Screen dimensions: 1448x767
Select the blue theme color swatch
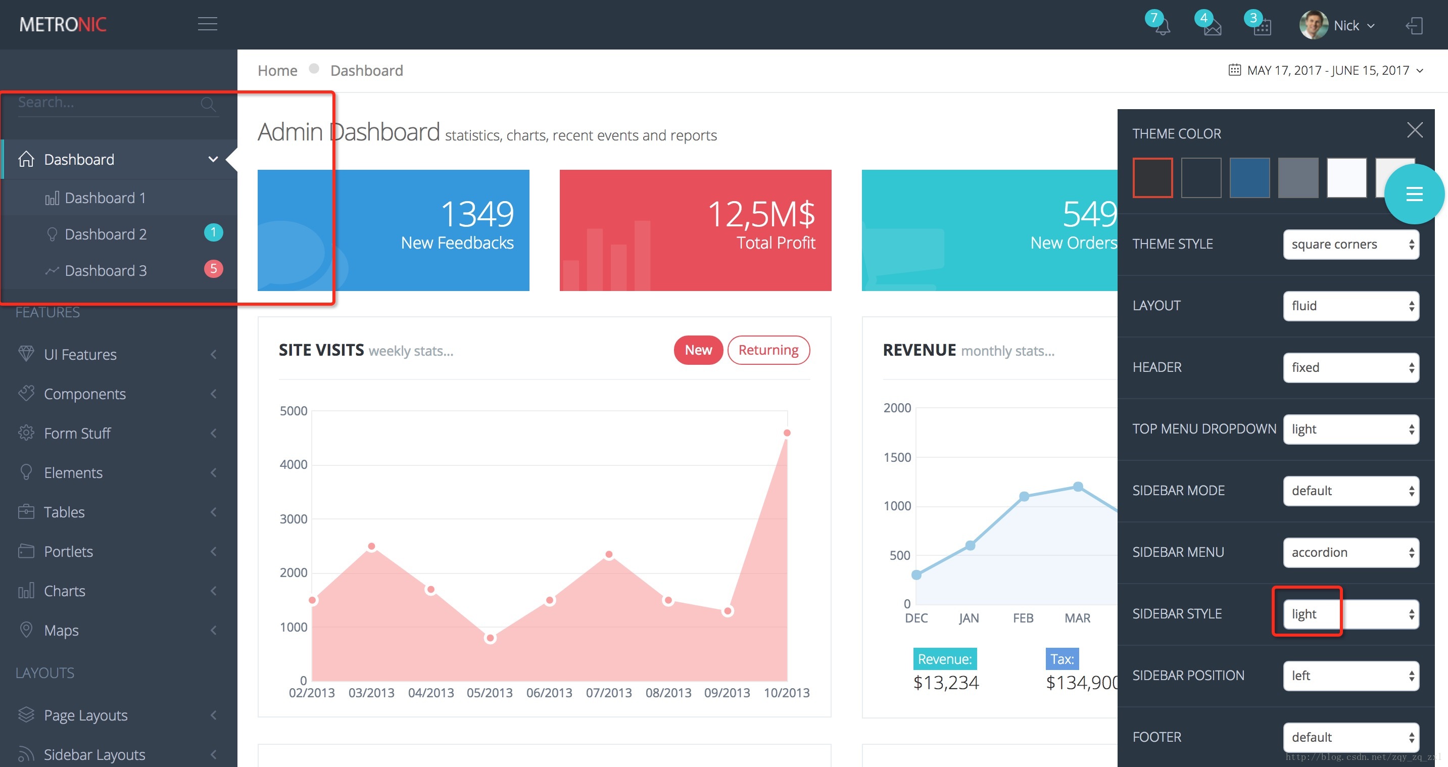tap(1249, 178)
